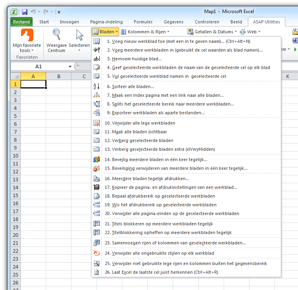298x290 pixels.
Task: Select the ASAP Utilities tab
Action: click(266, 22)
